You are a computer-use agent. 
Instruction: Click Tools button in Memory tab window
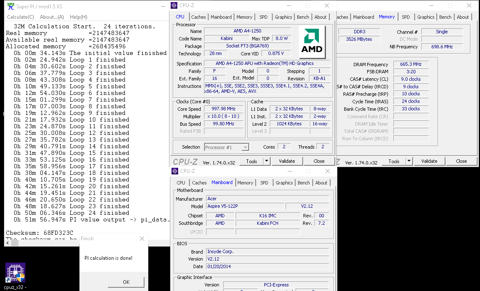point(394,161)
